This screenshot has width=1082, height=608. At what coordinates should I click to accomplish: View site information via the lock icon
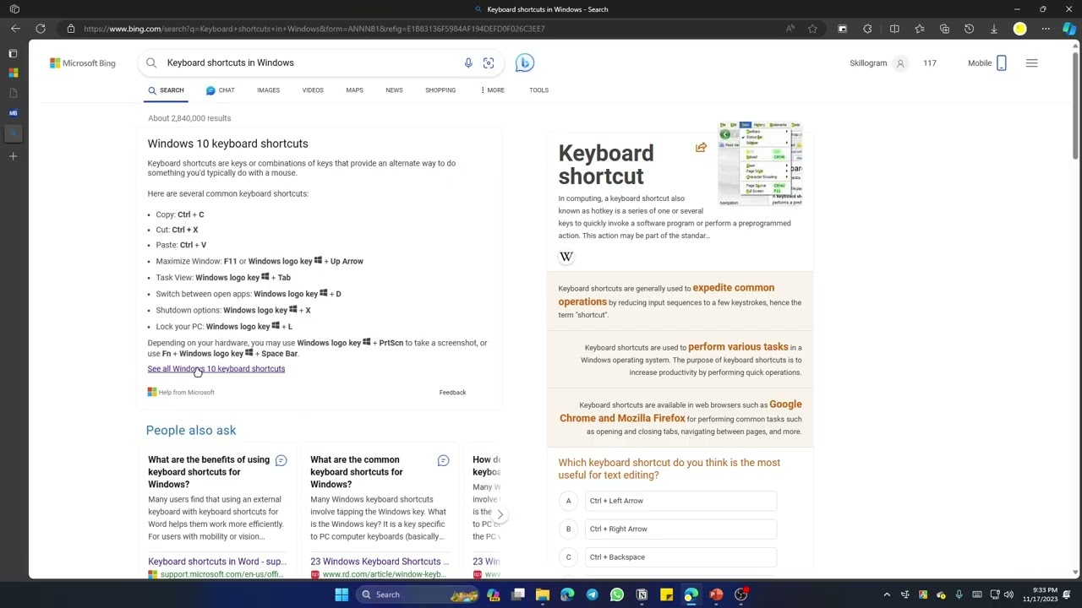(71, 29)
